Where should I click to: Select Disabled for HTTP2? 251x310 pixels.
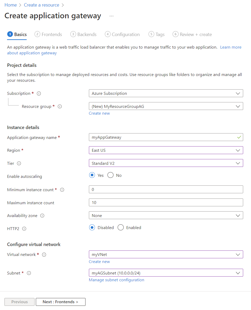click(92, 227)
